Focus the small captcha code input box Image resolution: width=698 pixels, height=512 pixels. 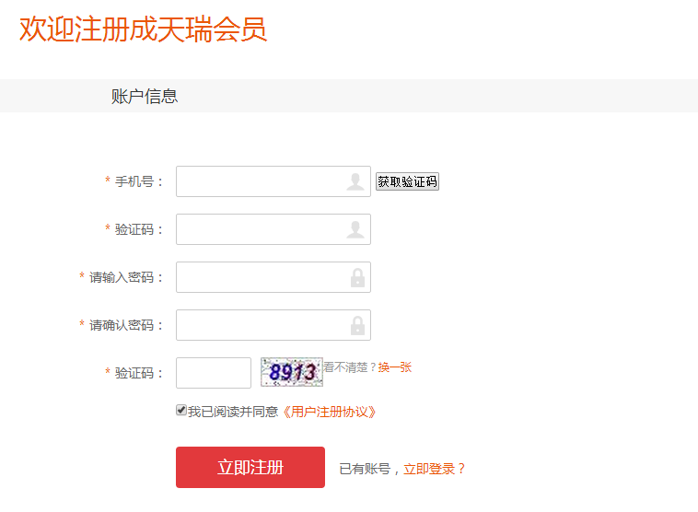(x=214, y=373)
